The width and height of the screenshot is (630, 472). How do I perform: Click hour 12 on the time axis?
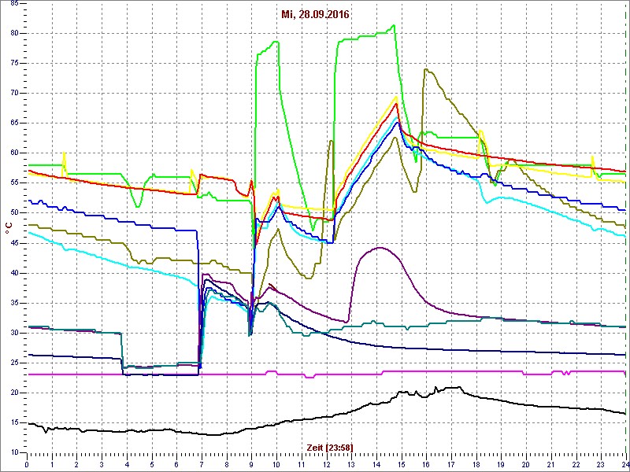point(326,465)
